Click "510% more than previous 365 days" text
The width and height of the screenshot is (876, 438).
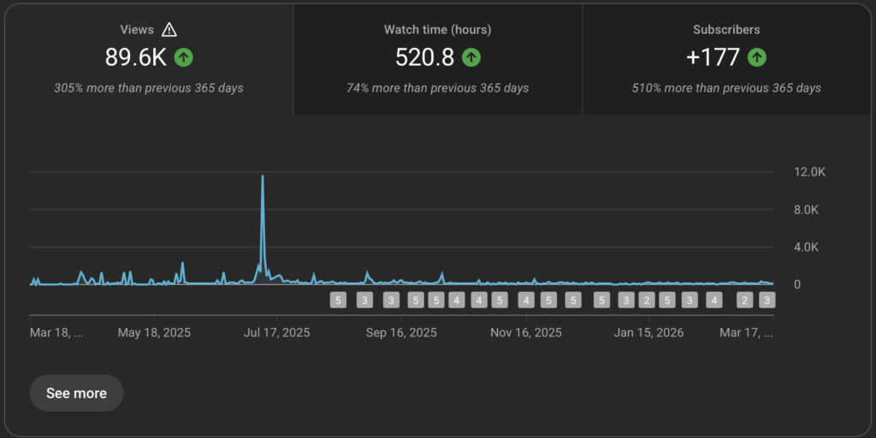[x=726, y=88]
